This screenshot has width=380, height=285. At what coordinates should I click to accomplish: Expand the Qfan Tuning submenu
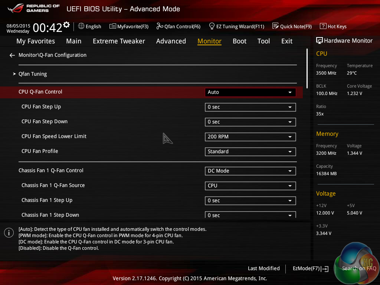(x=33, y=74)
